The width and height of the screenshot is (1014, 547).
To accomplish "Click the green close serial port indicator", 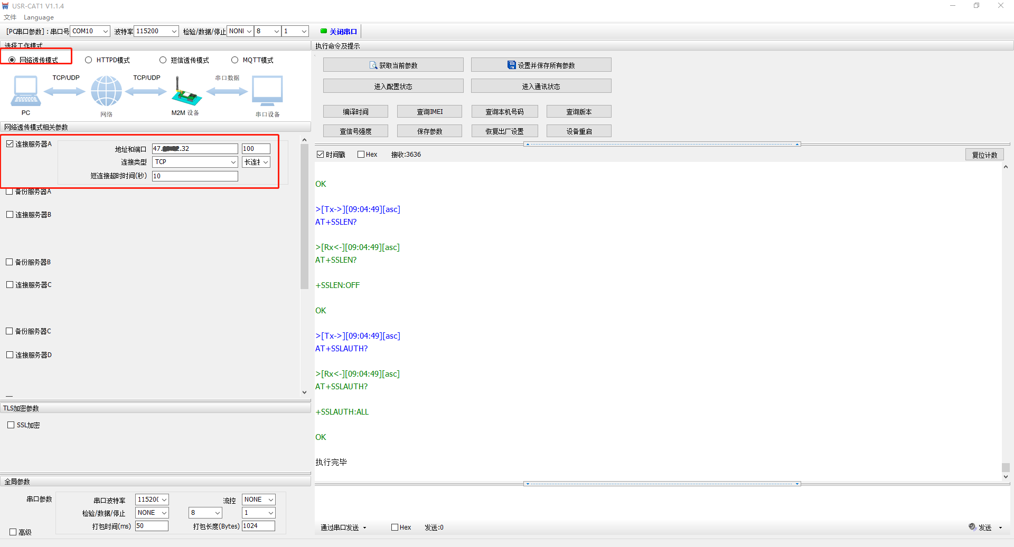I will [324, 31].
